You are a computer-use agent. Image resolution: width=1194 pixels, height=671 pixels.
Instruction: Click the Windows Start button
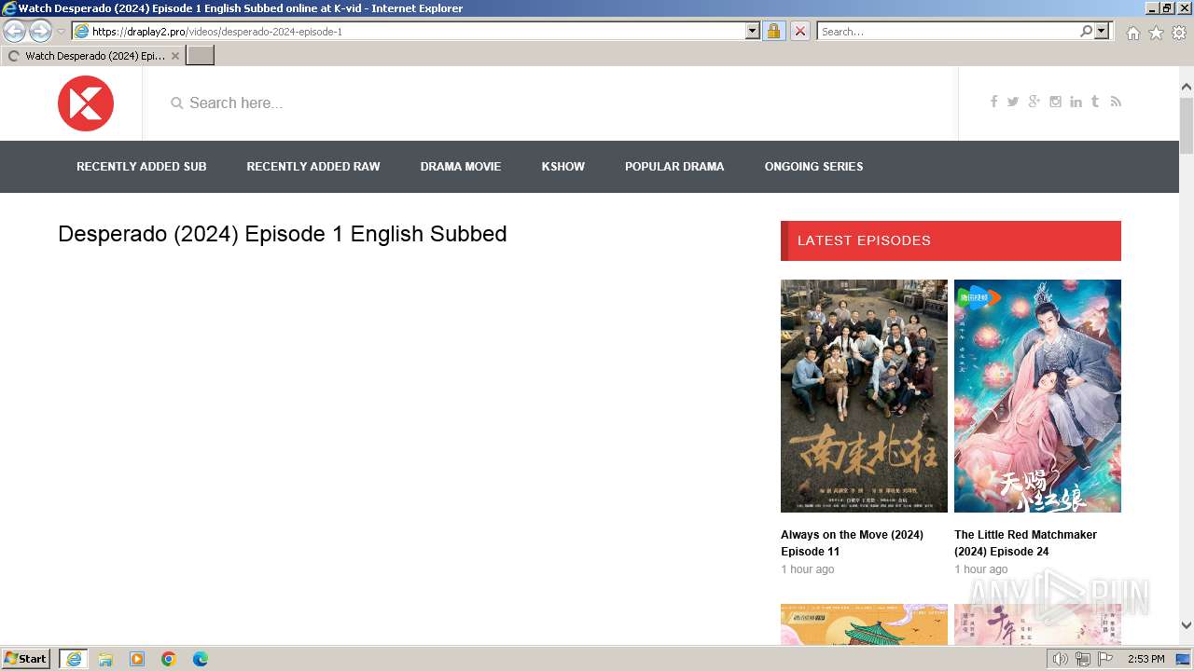(x=26, y=659)
